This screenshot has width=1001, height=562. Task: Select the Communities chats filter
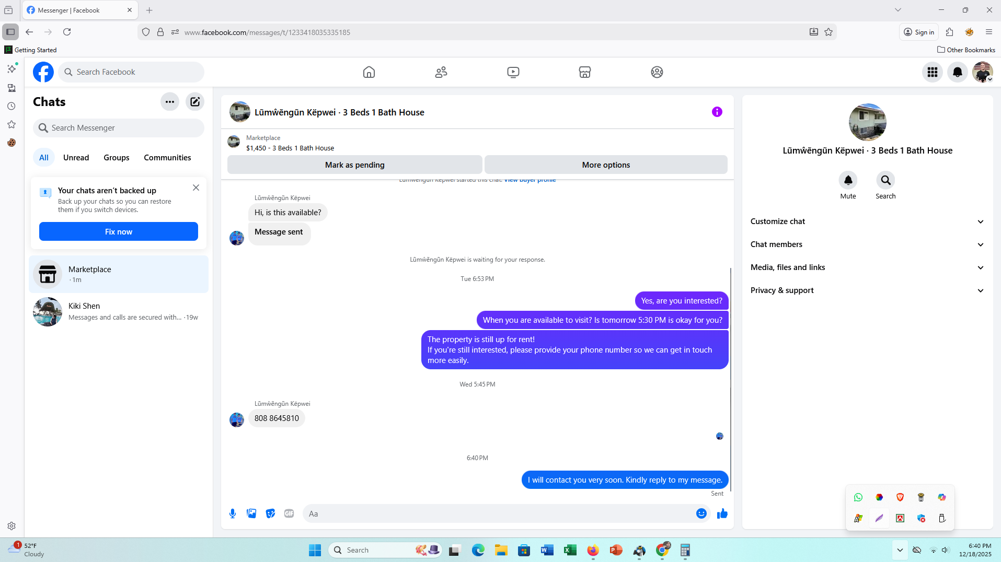click(167, 158)
